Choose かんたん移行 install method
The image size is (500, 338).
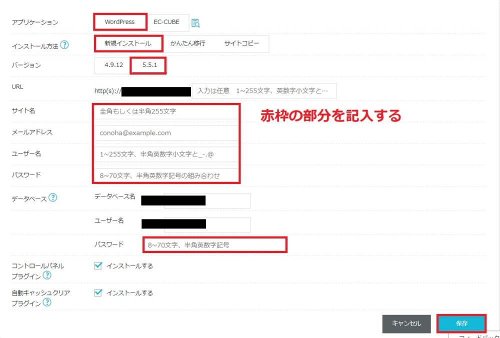coord(187,43)
